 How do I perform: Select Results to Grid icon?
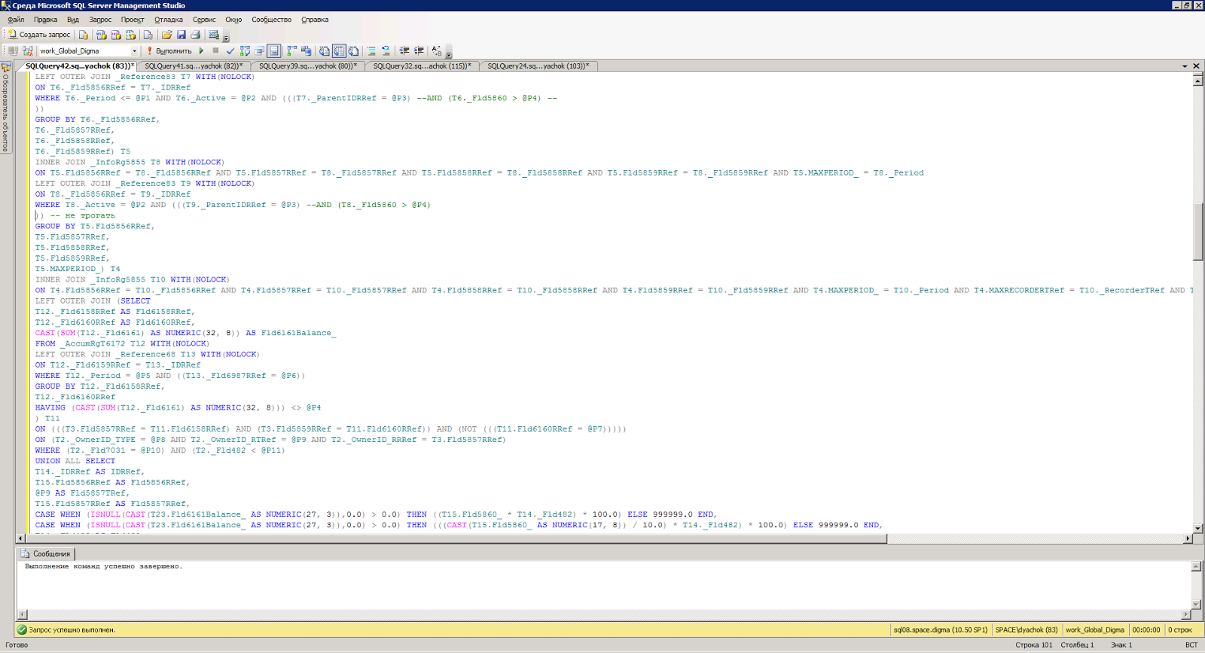pyautogui.click(x=339, y=51)
